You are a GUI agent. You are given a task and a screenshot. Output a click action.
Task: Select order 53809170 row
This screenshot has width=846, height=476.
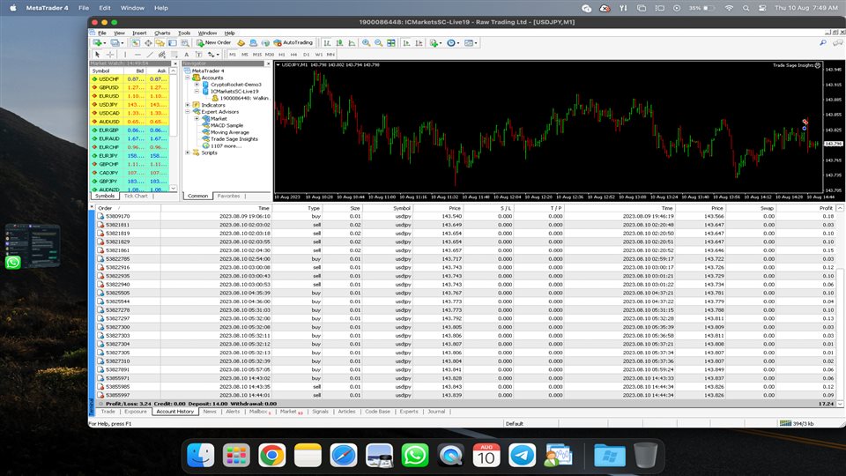coord(465,216)
